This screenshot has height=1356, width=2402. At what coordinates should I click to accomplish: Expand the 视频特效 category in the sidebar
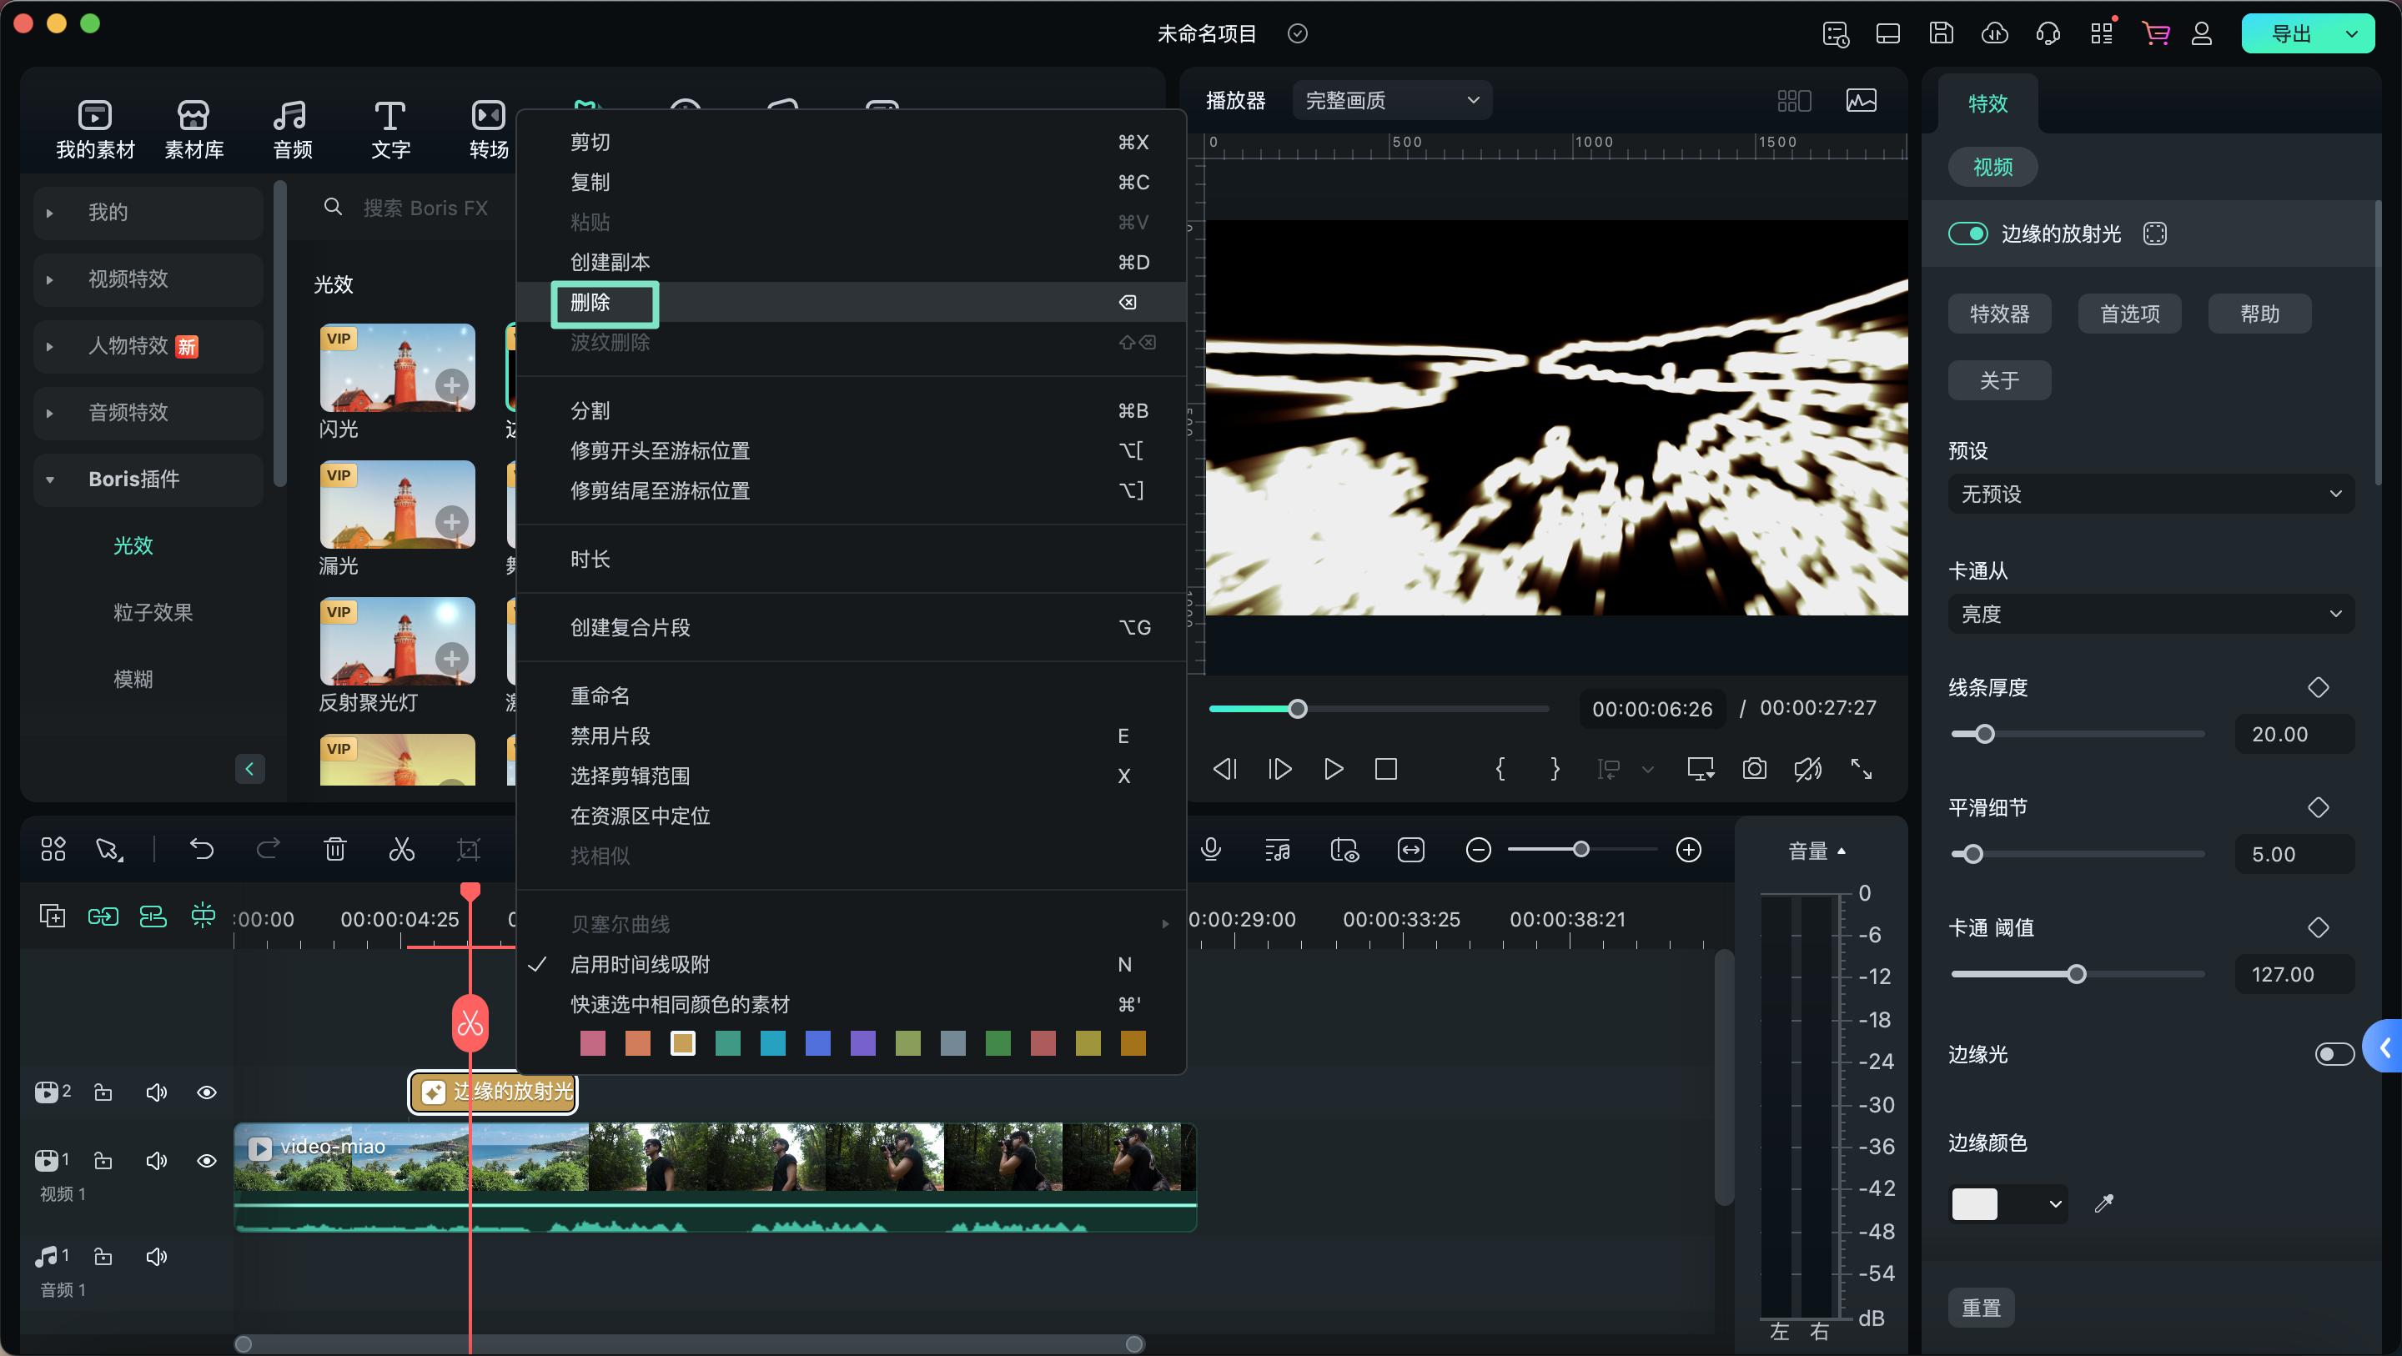tap(128, 279)
